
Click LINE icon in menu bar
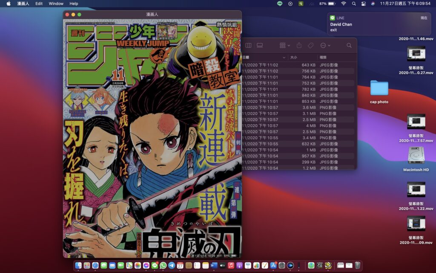pos(280,3)
